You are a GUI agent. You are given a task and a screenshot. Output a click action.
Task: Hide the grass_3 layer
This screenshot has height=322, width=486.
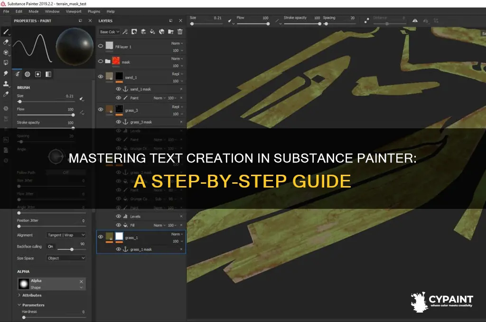101,109
